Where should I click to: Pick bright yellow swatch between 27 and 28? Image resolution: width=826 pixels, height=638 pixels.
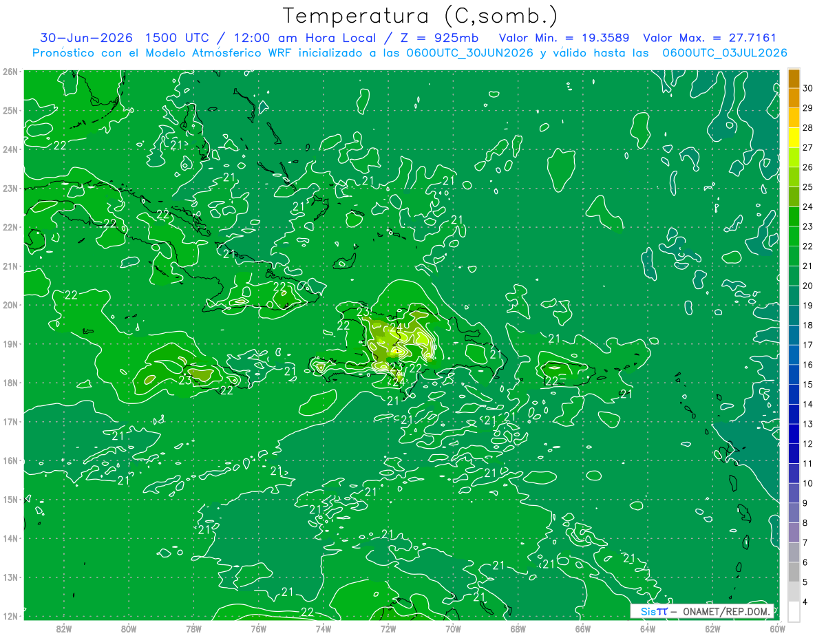794,138
